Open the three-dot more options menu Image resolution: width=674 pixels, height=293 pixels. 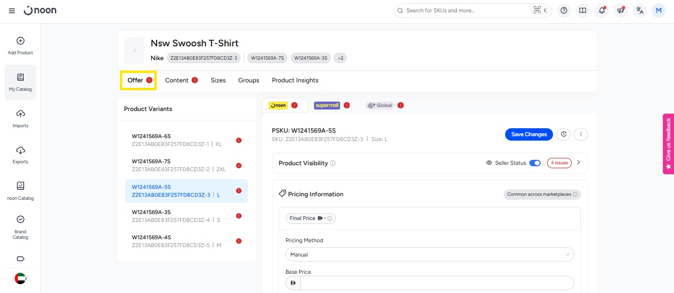tap(581, 134)
